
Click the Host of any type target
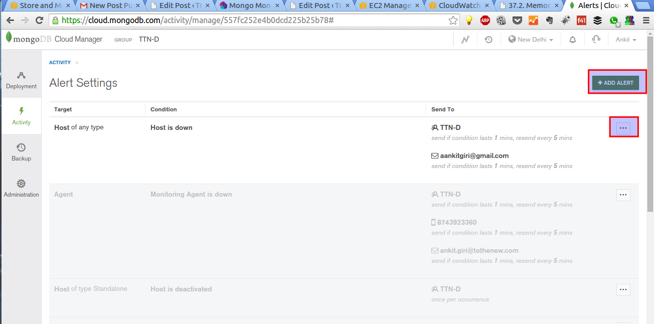[x=79, y=127]
